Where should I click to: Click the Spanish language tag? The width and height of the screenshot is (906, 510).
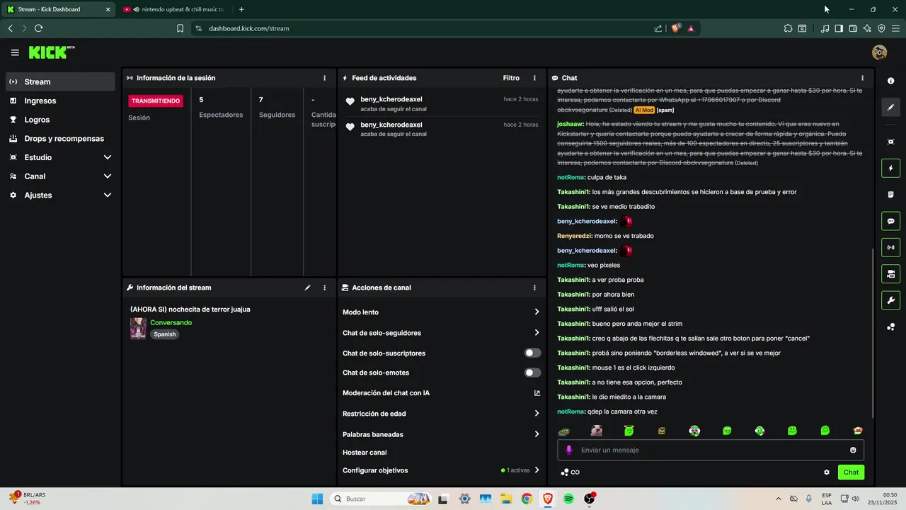pyautogui.click(x=164, y=334)
